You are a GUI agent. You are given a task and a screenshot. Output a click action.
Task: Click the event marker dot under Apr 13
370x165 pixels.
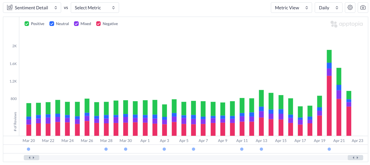261,149
